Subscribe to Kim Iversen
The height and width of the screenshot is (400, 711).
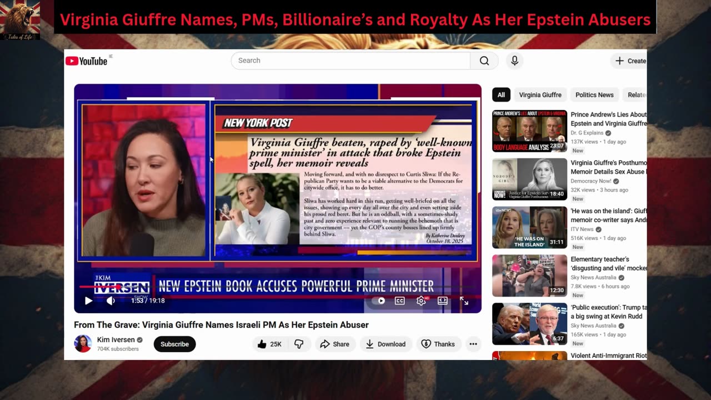174,344
